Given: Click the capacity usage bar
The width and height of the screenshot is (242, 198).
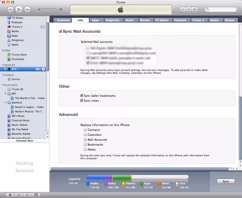Looking at the screenshot, I should (137, 177).
